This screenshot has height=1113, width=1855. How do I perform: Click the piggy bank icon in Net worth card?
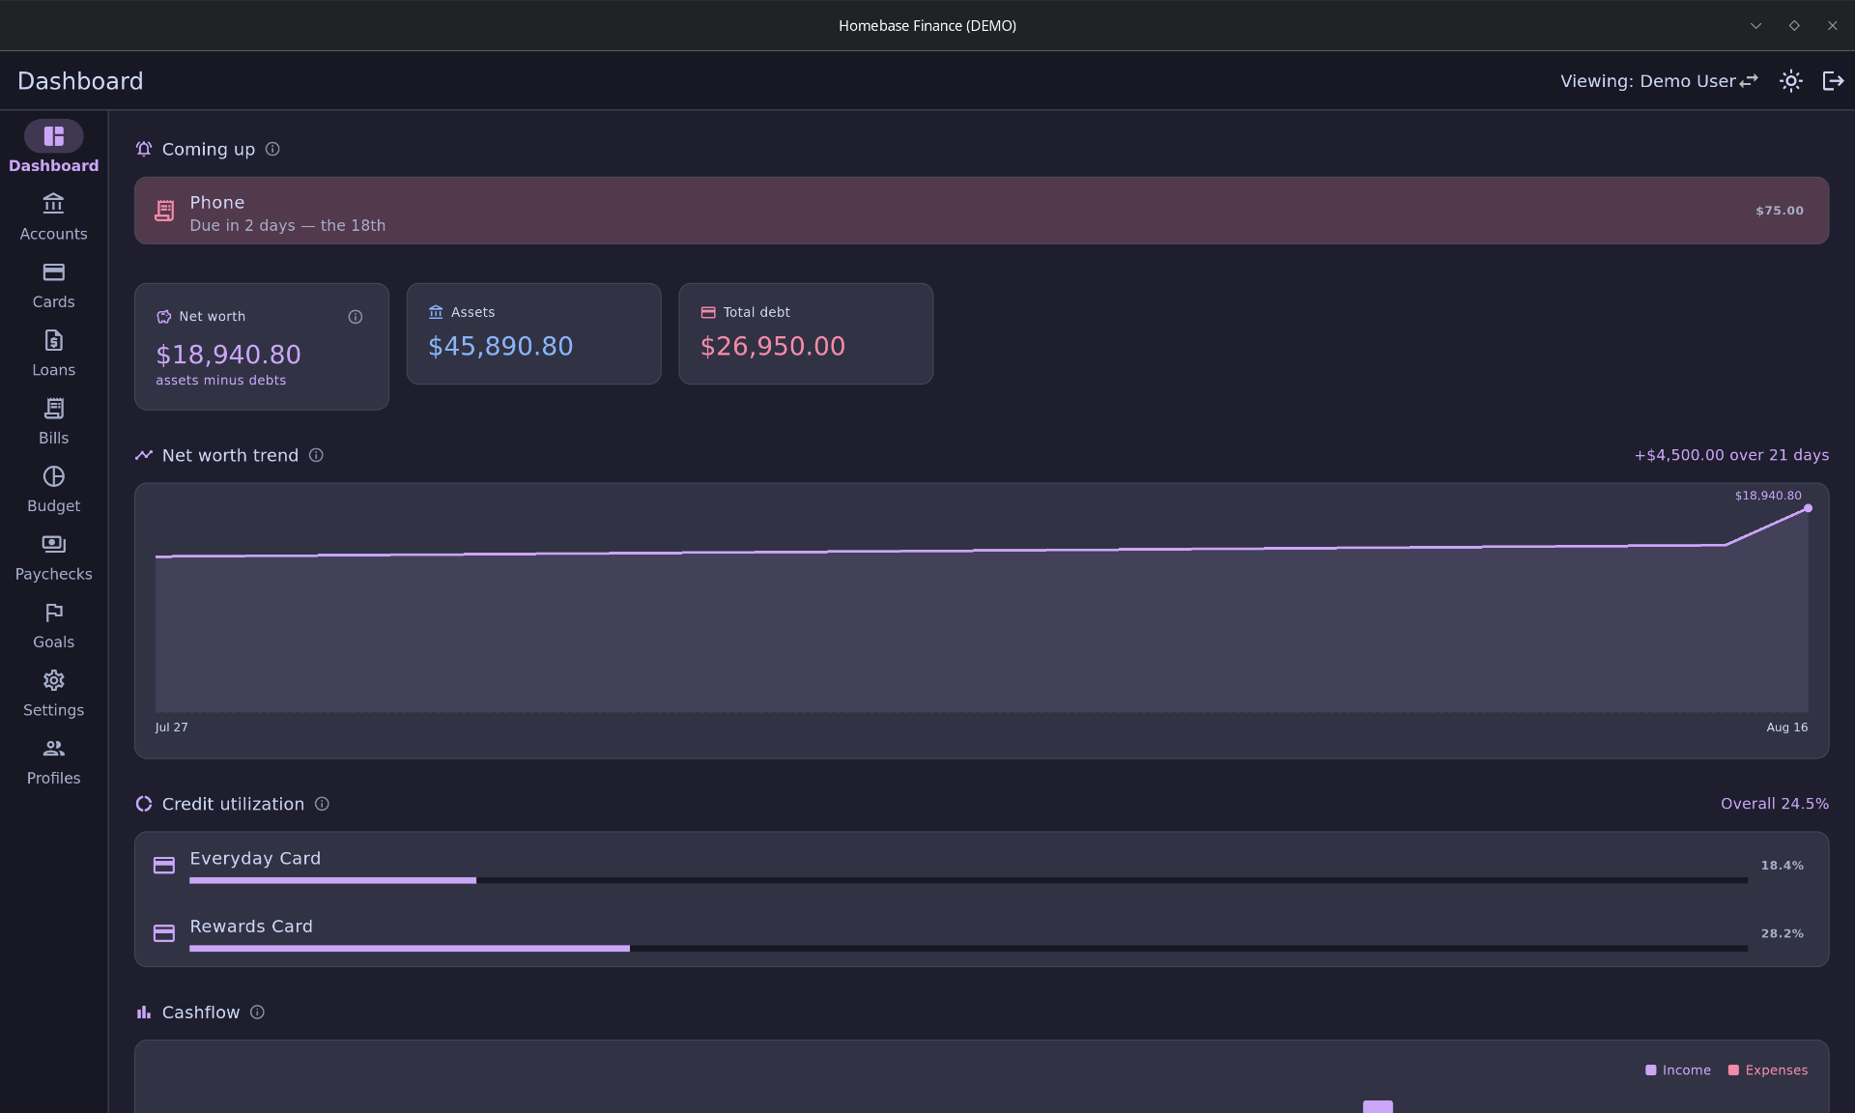[164, 317]
